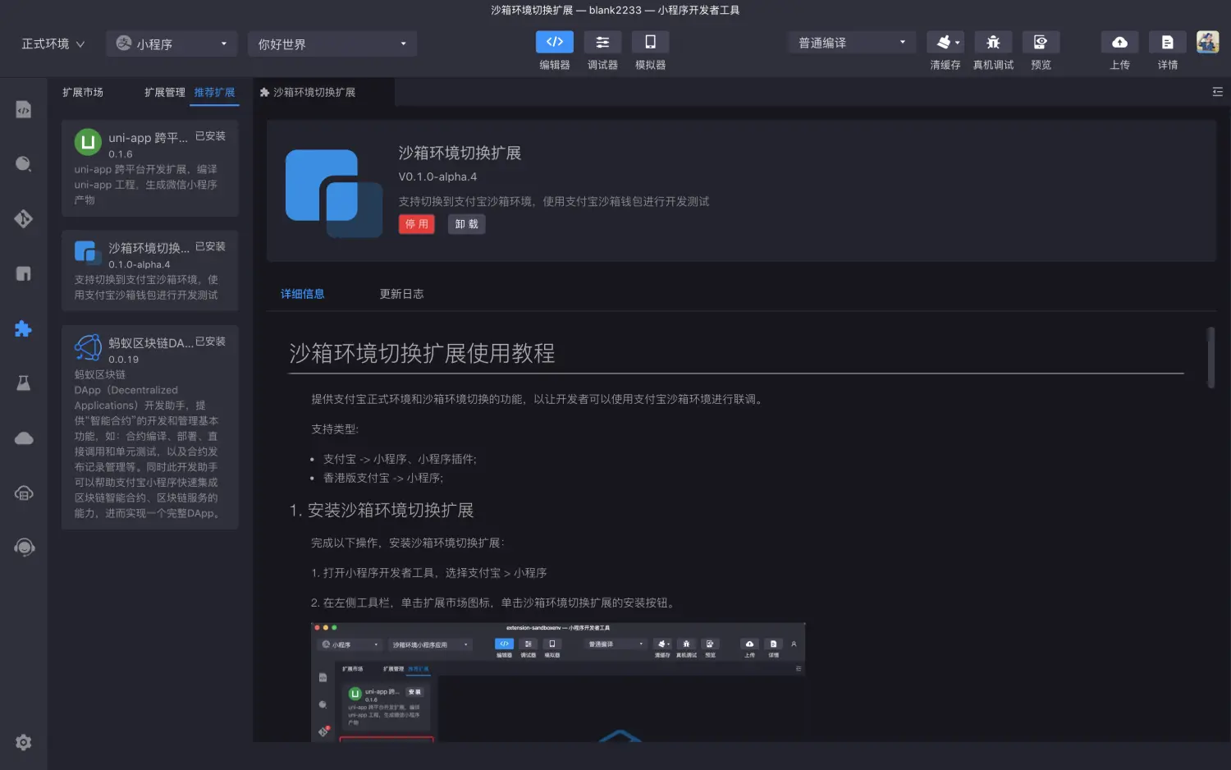Click the lab flask icon in sidebar
Viewport: 1231px width, 770px height.
pos(24,383)
